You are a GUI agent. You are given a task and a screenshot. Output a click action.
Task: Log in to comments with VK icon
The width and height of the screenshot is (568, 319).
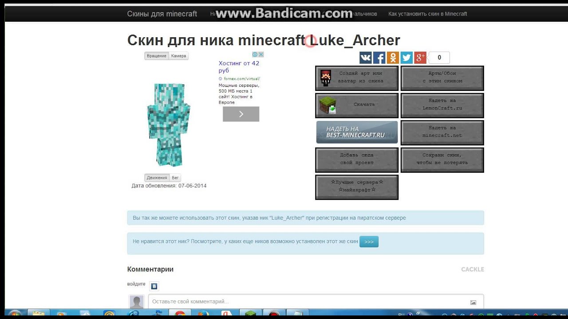[154, 286]
